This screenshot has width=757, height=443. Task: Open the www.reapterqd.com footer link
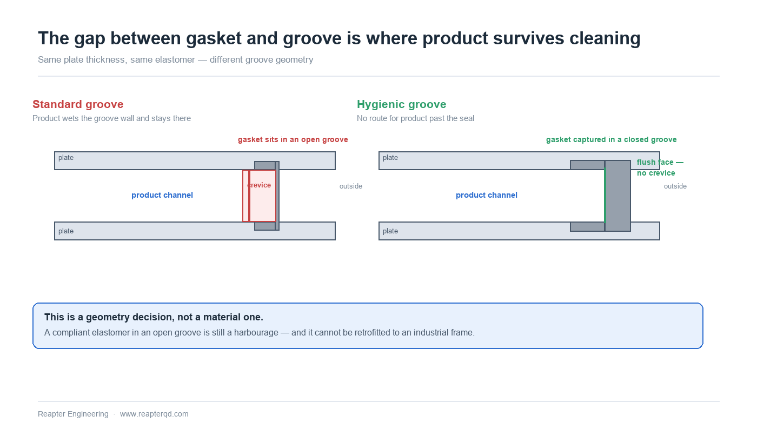(x=154, y=414)
